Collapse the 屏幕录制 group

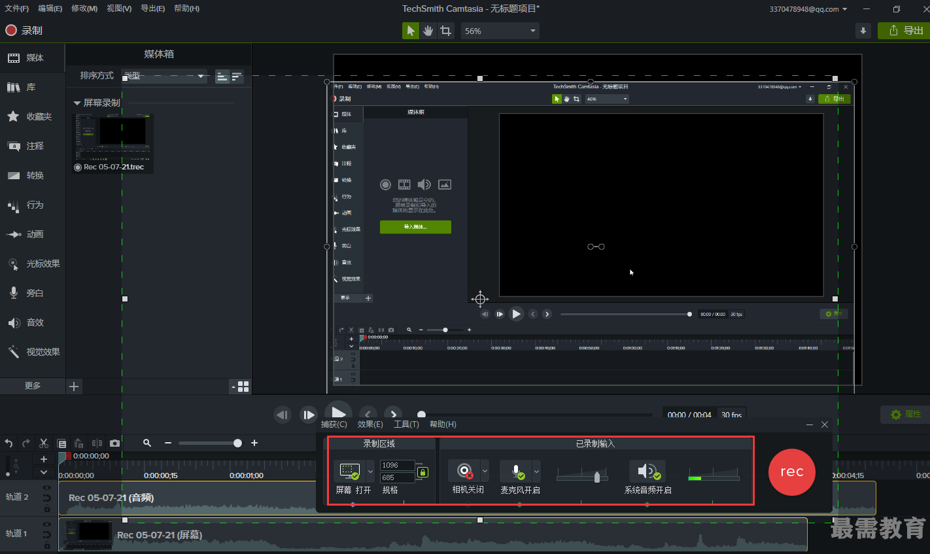pos(77,103)
